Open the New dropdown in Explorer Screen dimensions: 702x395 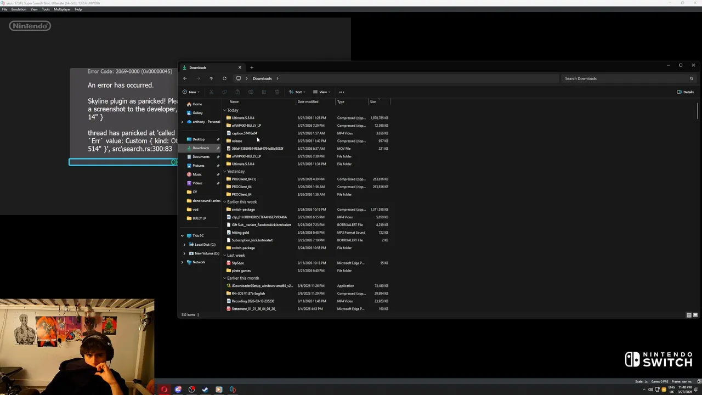tap(191, 92)
